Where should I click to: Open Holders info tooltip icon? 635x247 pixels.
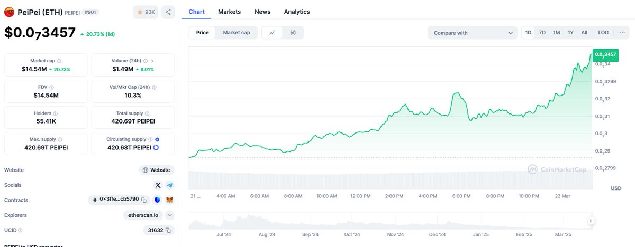point(55,113)
